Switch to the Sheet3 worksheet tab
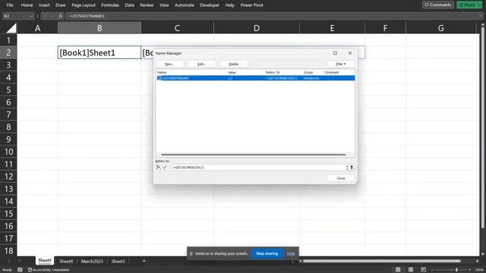This screenshot has height=273, width=486. 118,261
